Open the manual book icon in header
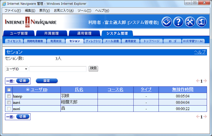Image resolution: width=212 pixels, height=136 pixels. click(x=167, y=22)
